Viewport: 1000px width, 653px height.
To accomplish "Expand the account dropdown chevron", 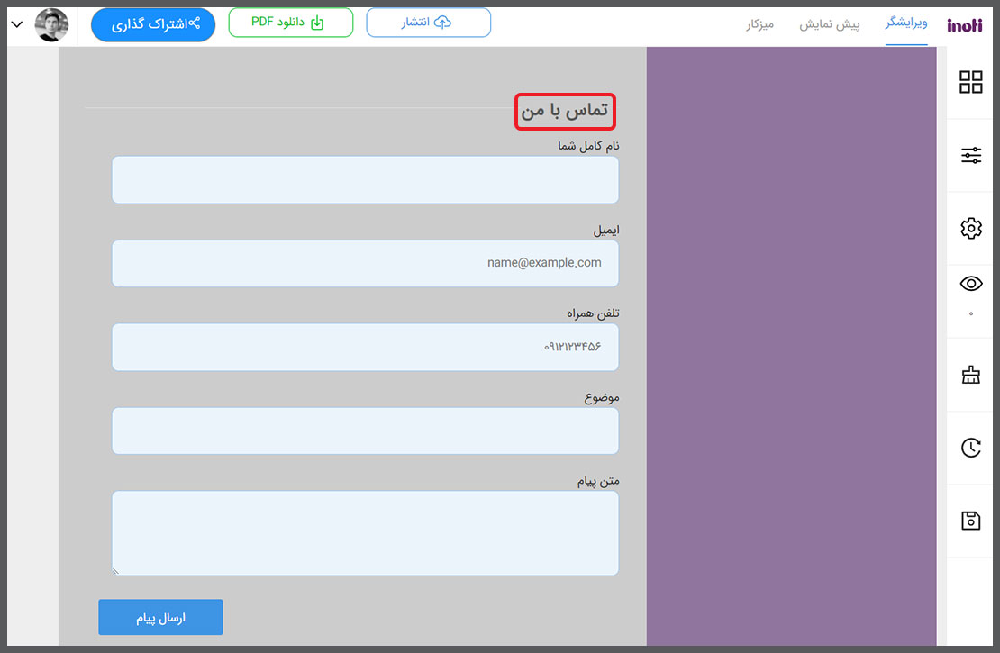I will (x=17, y=24).
